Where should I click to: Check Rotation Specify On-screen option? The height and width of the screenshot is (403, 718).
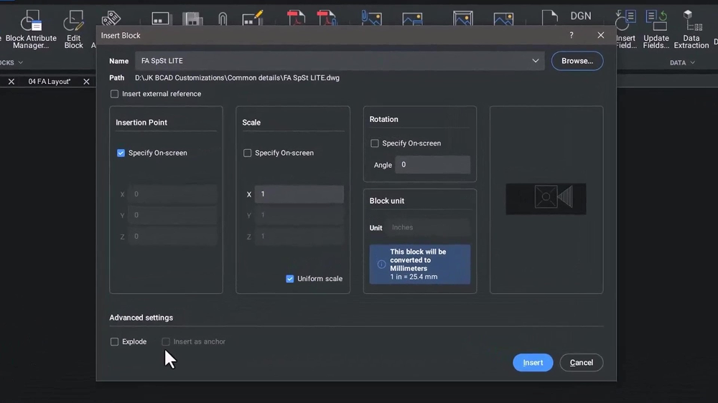coord(375,143)
